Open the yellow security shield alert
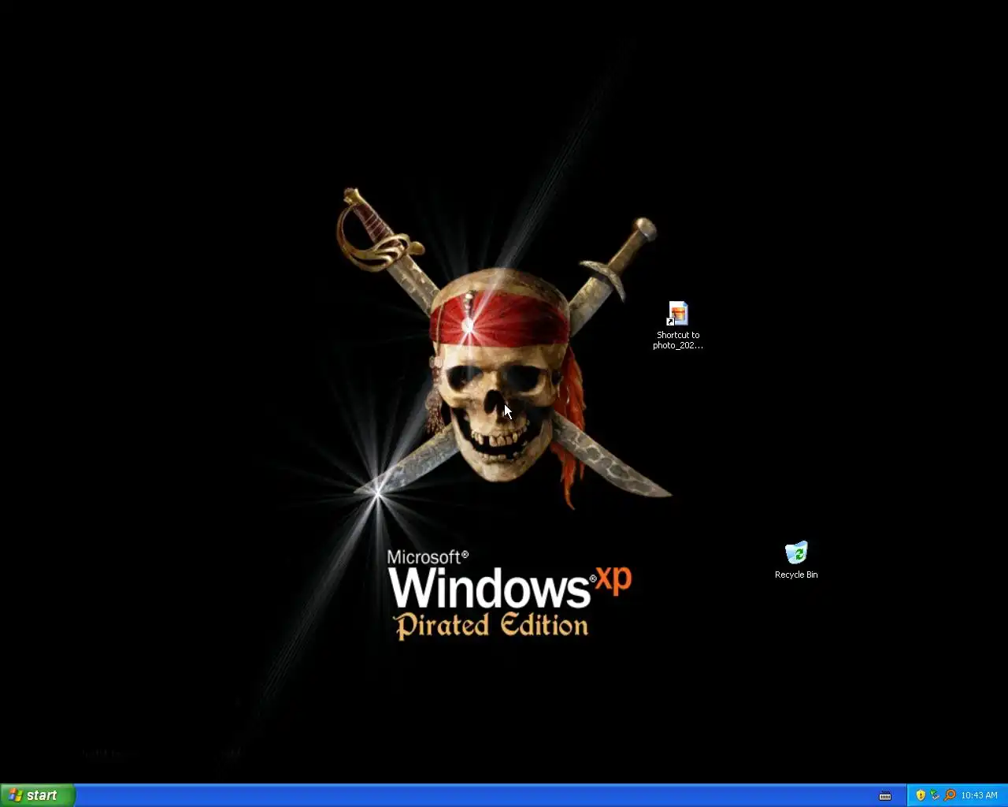 tap(920, 795)
